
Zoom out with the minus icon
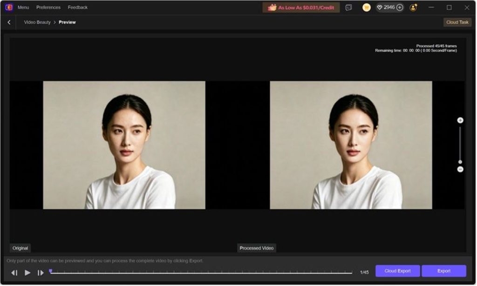click(x=461, y=169)
